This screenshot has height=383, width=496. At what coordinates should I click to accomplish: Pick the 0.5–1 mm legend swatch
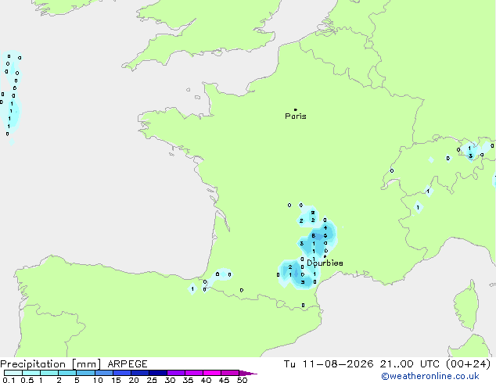click(x=31, y=373)
